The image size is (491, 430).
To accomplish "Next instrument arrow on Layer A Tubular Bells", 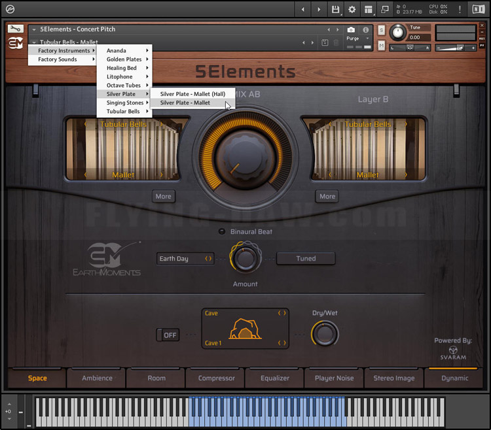I will coord(161,124).
